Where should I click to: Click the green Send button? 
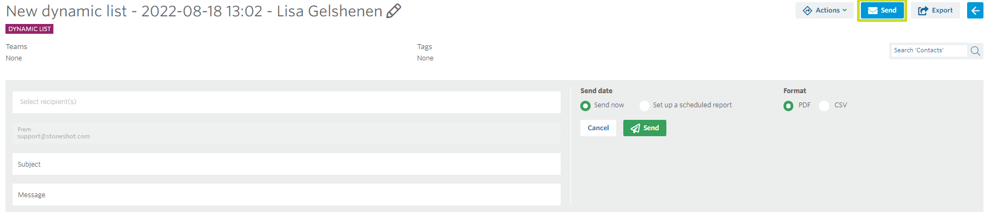point(645,128)
